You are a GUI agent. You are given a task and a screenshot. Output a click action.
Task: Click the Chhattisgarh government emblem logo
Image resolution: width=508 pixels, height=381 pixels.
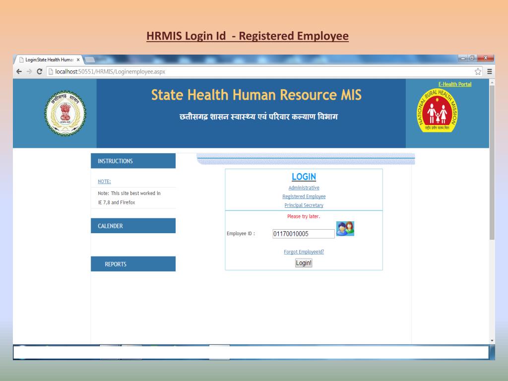click(65, 113)
